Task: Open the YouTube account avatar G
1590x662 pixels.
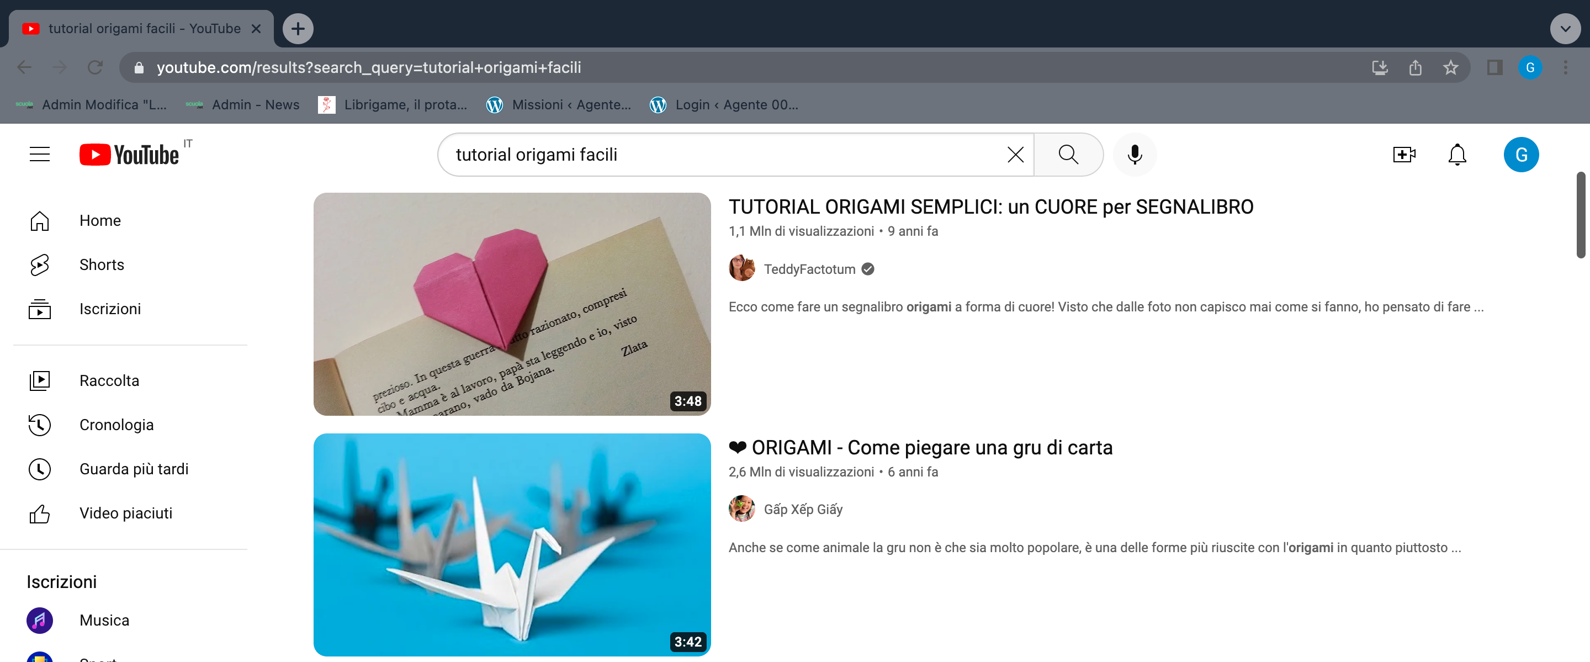Action: point(1521,155)
